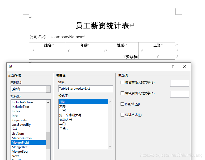Image resolution: width=205 pixels, height=160 pixels.
Task: Tick the 竖排格式(E) checkbox
Action: (x=122, y=115)
